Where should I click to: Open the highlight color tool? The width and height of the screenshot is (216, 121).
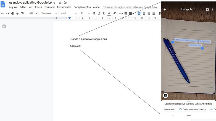point(114,13)
